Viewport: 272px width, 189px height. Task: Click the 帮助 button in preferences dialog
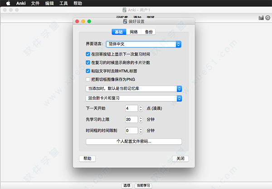tap(87, 159)
